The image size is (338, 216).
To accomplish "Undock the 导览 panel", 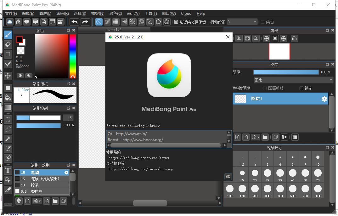I will click(327, 31).
